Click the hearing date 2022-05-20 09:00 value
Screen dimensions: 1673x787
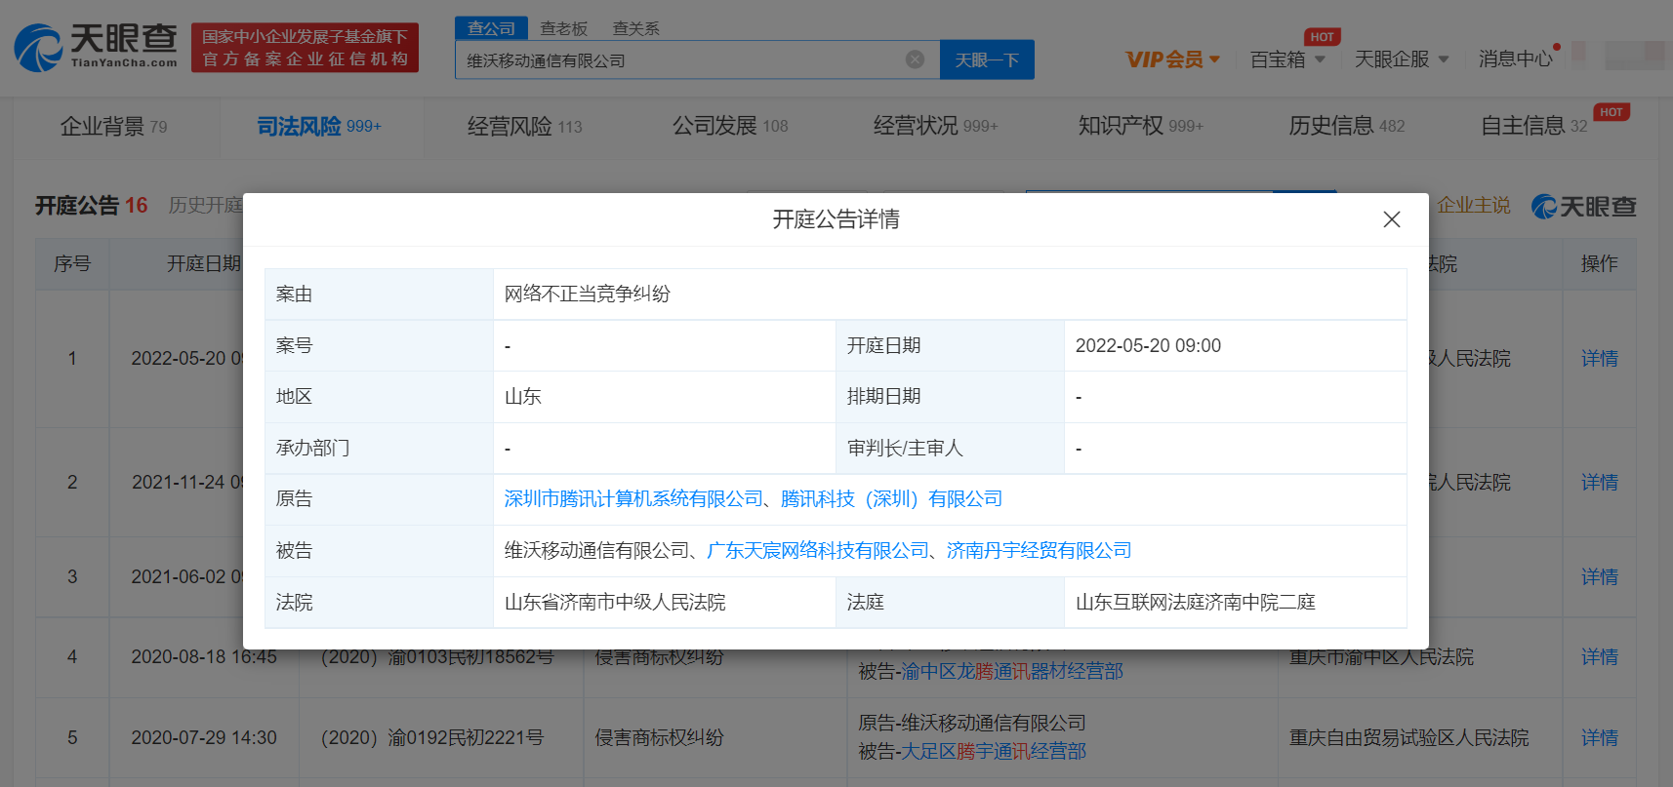tap(1148, 345)
